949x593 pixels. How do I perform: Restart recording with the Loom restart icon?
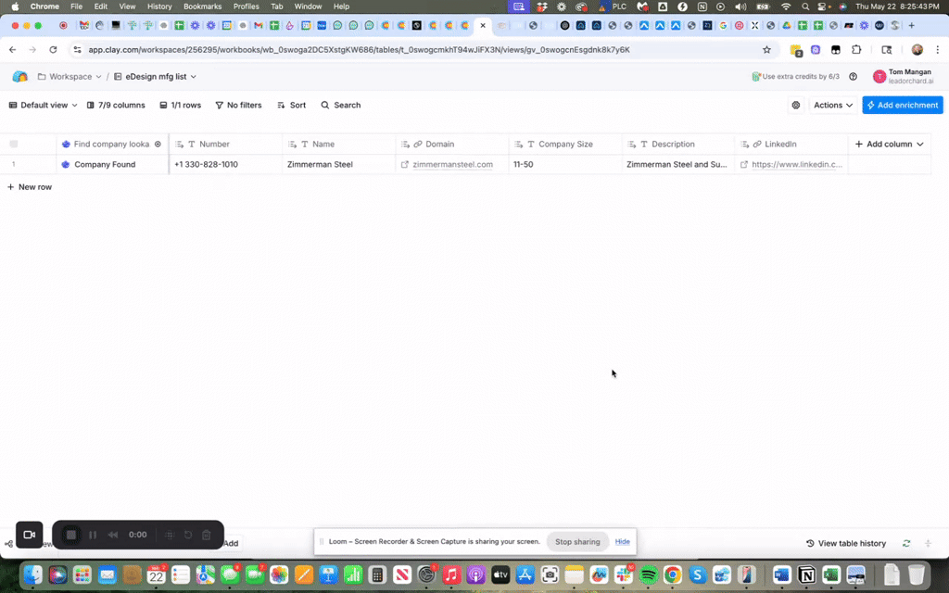click(x=186, y=535)
